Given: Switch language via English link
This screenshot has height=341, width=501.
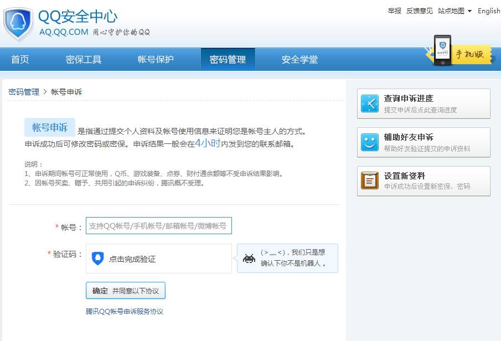Looking at the screenshot, I should pyautogui.click(x=489, y=11).
